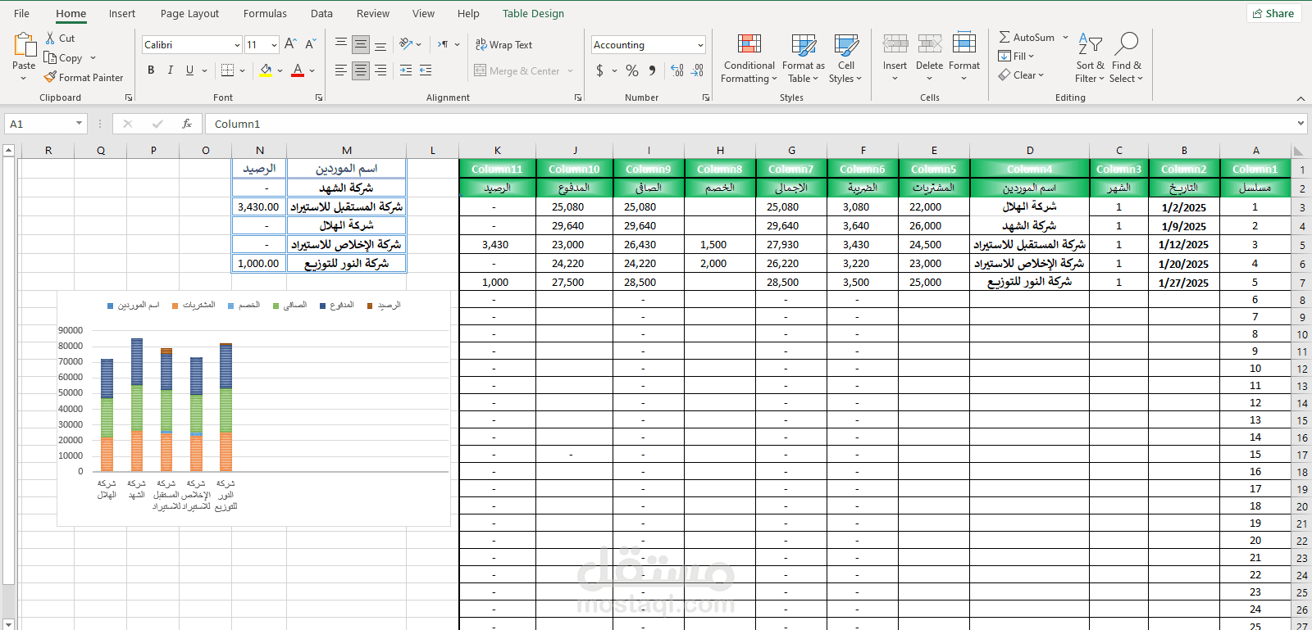The height and width of the screenshot is (630, 1312).
Task: Select cell containing 1/12/2025
Action: pos(1184,245)
